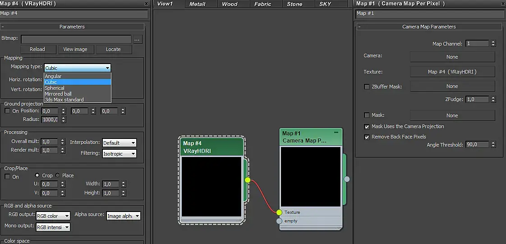
Task: Click the VRayHDRI node output socket
Action: click(248, 180)
